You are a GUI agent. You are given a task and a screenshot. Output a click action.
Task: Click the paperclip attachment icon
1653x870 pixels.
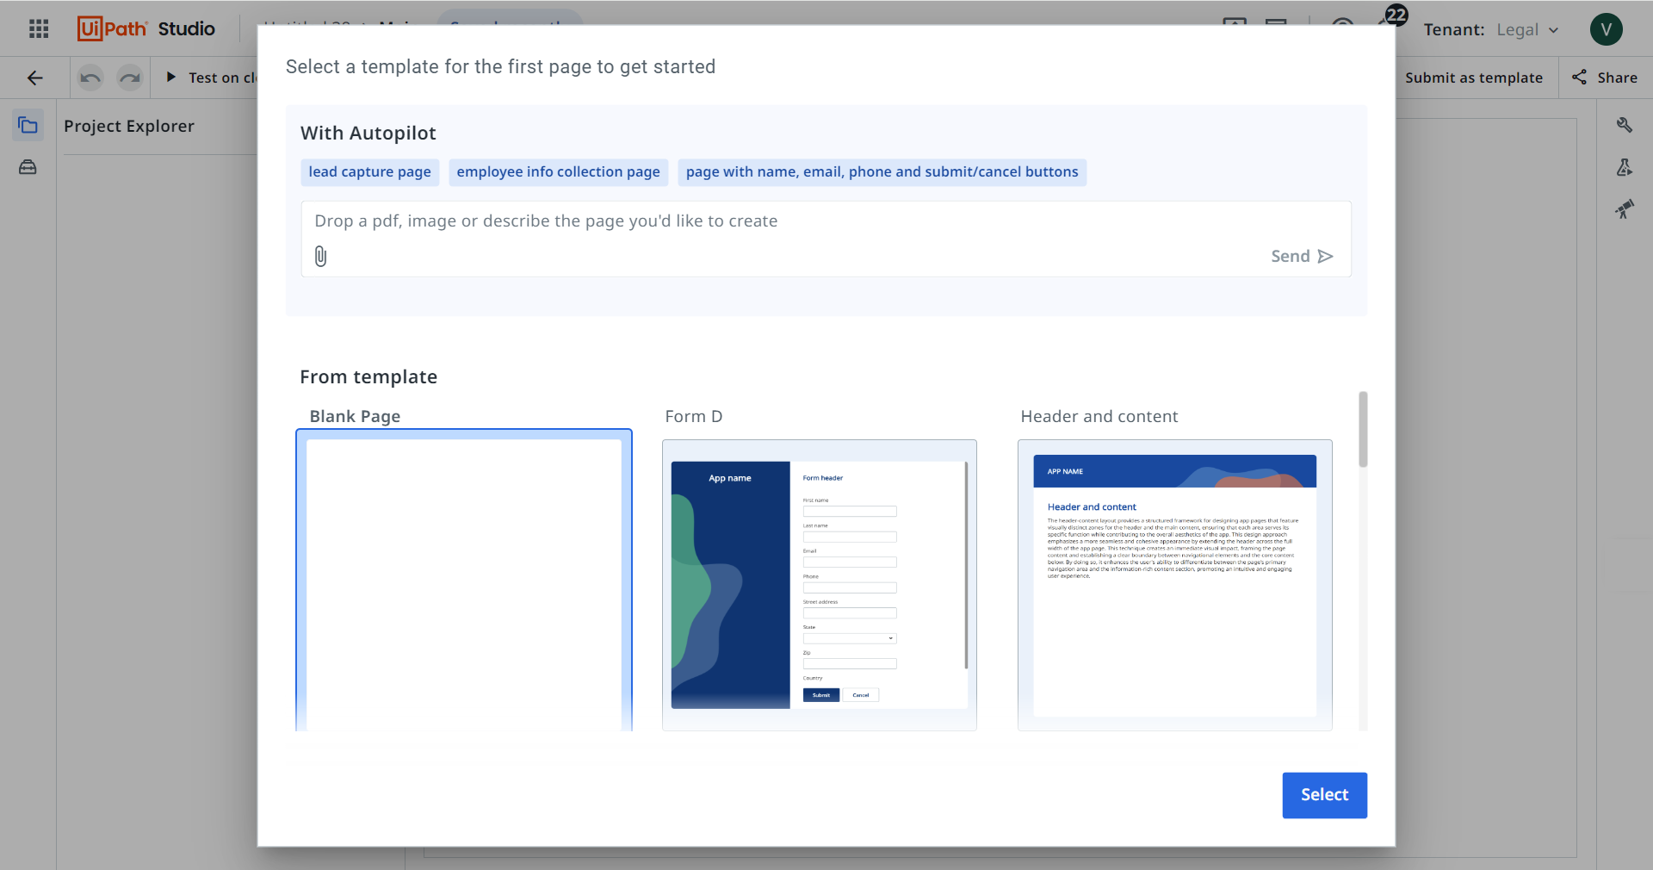[320, 256]
